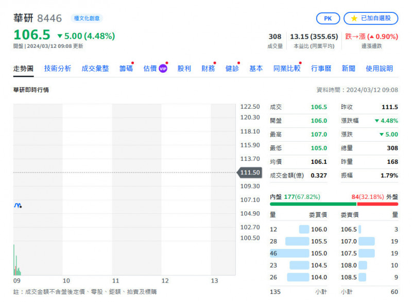Click the 成交金額(億) value 0.327
Screen dimensions: 412x302
point(319,175)
